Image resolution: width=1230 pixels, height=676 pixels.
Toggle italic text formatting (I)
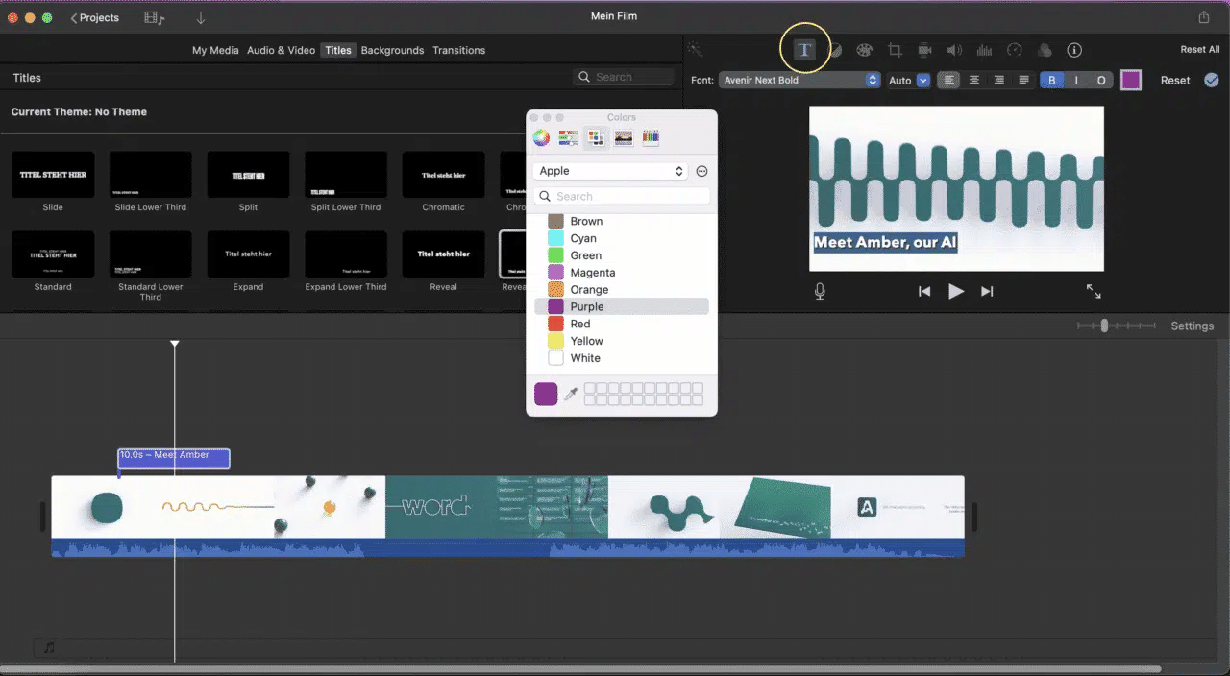[x=1076, y=81]
